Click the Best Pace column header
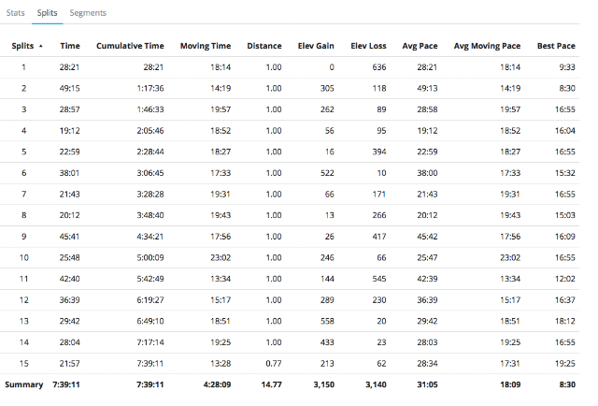598x406 pixels. [x=556, y=46]
